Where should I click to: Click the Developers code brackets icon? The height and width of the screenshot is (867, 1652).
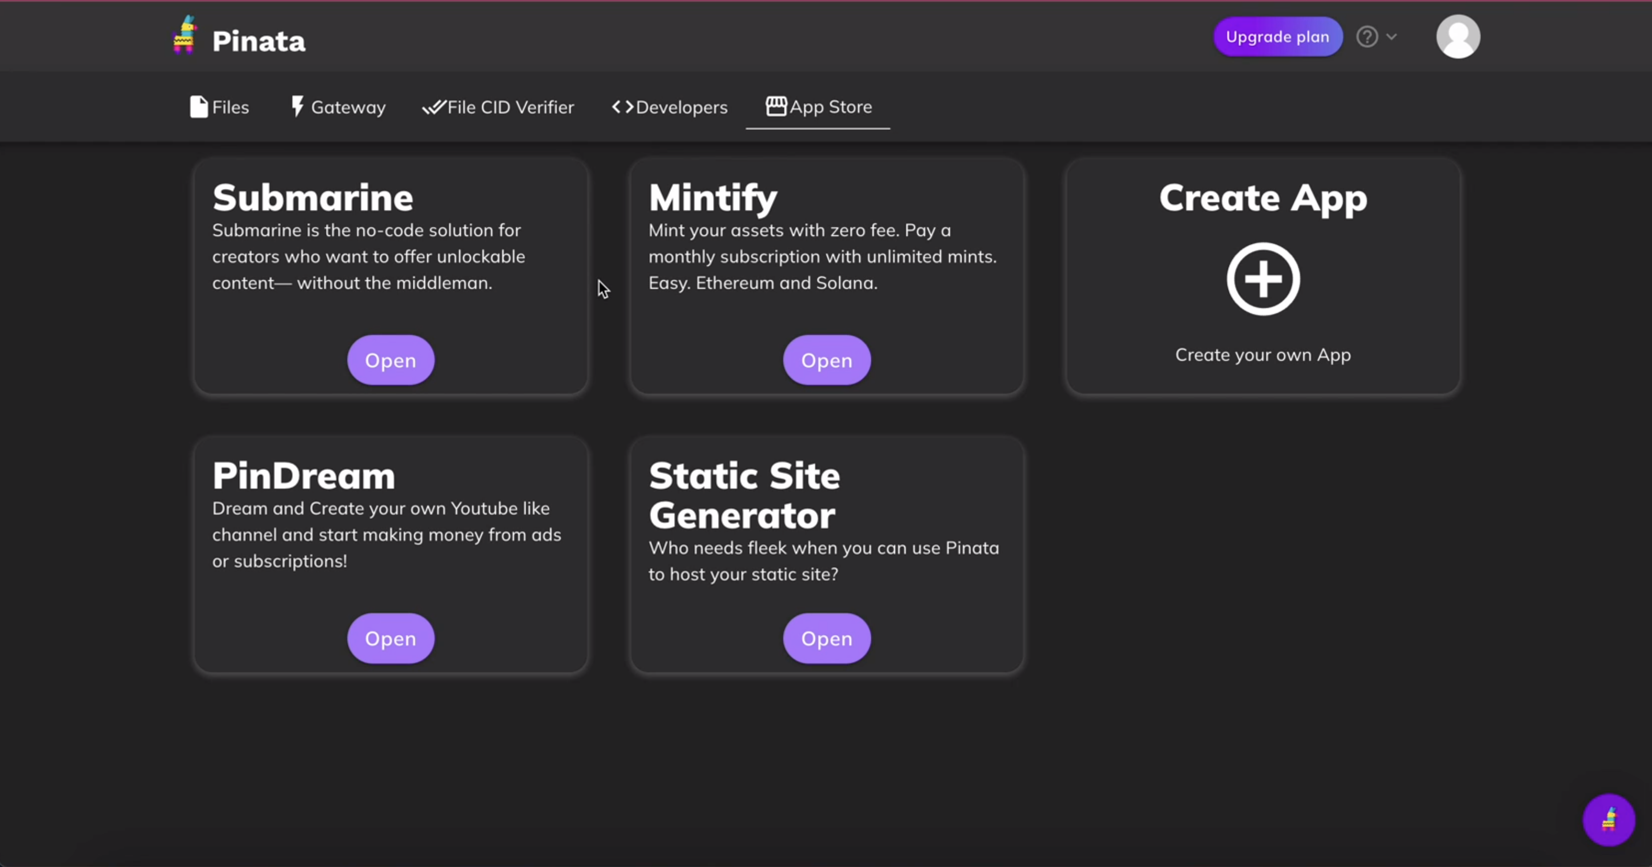(x=622, y=107)
